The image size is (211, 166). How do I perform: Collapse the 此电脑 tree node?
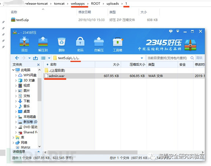(13, 70)
